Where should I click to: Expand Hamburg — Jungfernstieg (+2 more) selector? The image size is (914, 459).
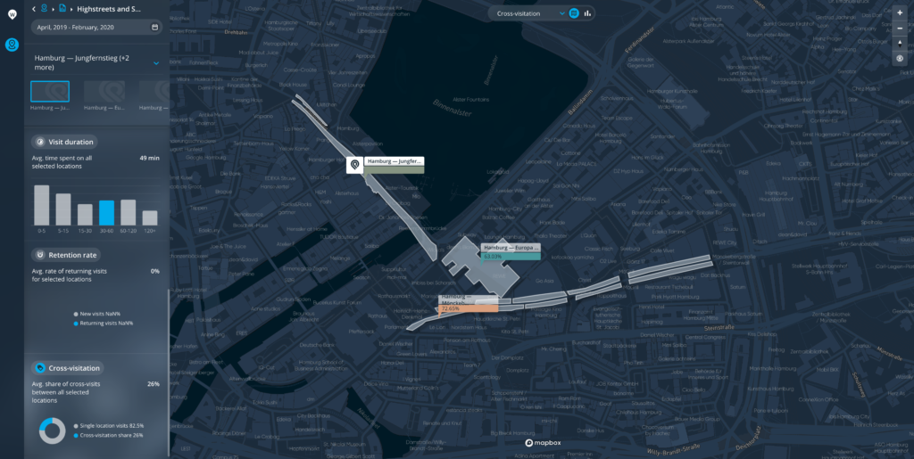(x=96, y=62)
